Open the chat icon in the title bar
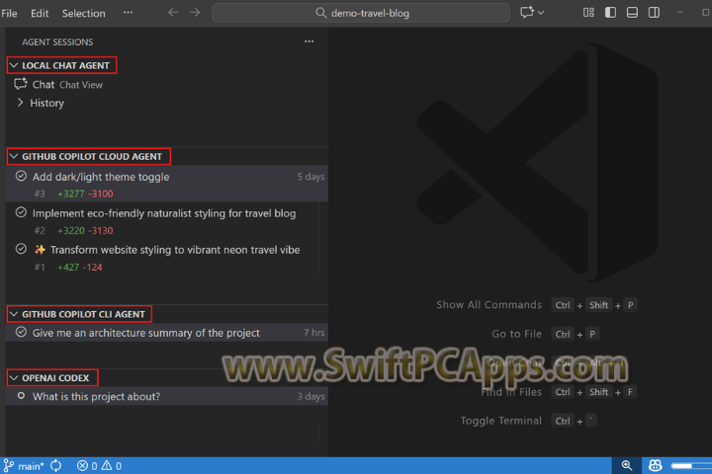Screen dimensions: 712x474 527,12
